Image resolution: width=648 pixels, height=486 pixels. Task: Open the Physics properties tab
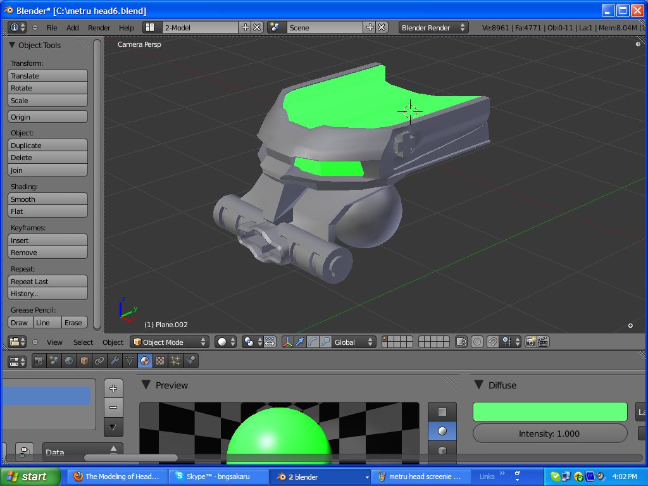coord(190,361)
